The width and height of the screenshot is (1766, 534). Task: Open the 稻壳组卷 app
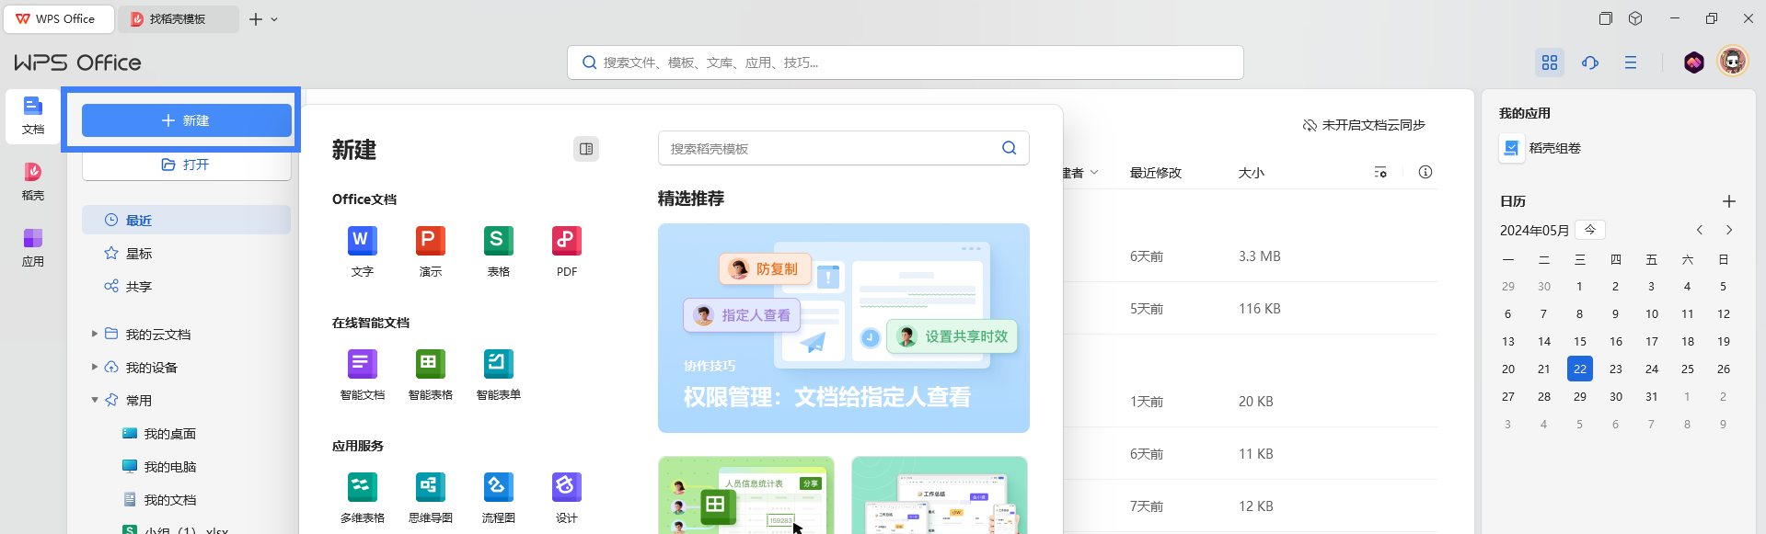coord(1541,148)
